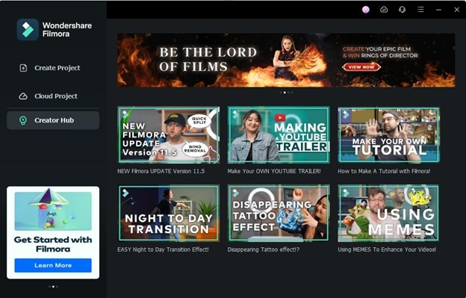Click 'Disappearing Tattoo effect!?' caption
Image resolution: width=466 pixels, height=298 pixels.
coord(264,249)
